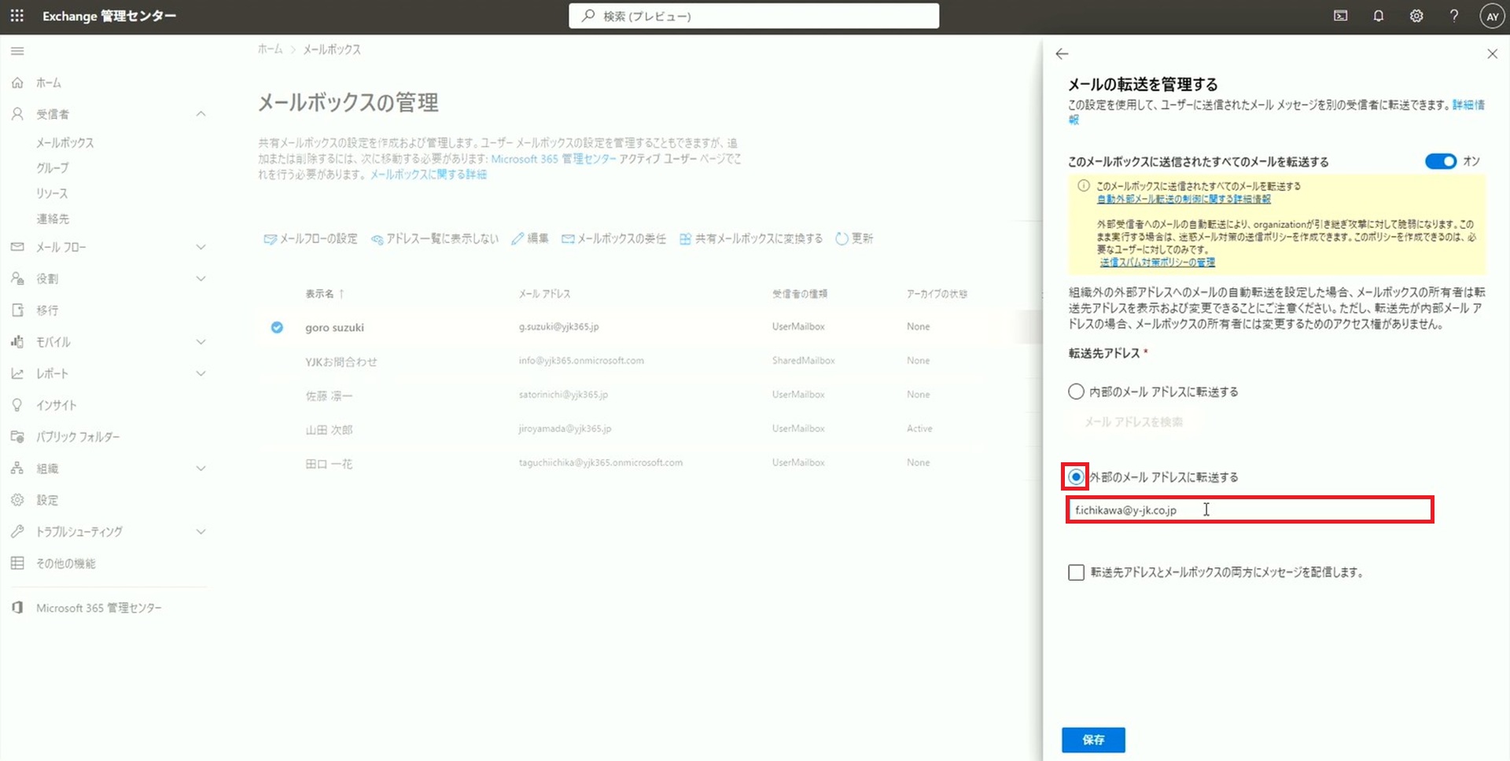Image resolution: width=1510 pixels, height=761 pixels.
Task: Expand the トラブルシューティング section
Action: [201, 531]
